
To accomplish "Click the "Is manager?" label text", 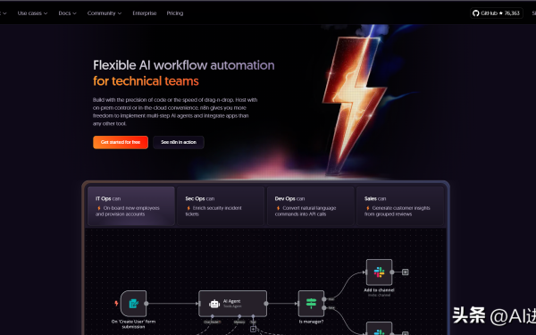I will pos(311,322).
